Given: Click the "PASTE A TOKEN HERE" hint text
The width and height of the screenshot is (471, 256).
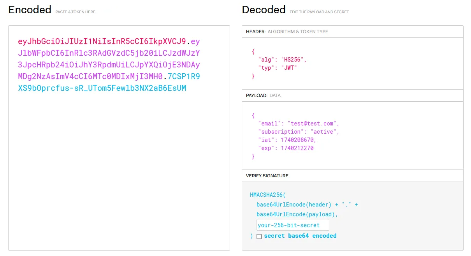Looking at the screenshot, I should point(75,12).
